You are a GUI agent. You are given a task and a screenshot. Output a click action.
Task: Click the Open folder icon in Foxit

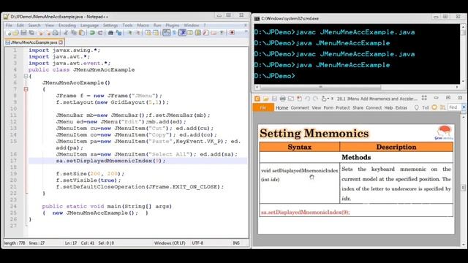265,99
